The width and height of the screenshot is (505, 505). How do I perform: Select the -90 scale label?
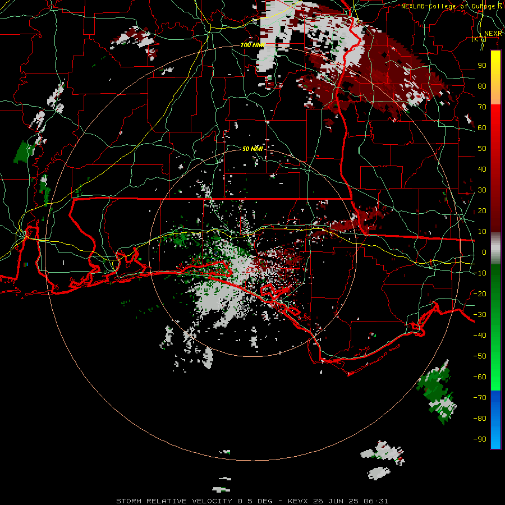tap(480, 439)
